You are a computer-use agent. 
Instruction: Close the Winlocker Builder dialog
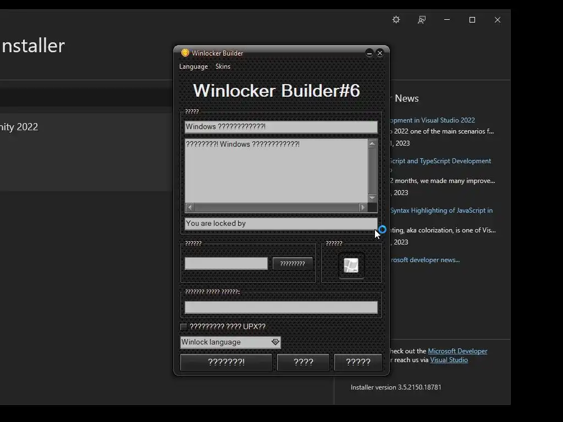(380, 53)
